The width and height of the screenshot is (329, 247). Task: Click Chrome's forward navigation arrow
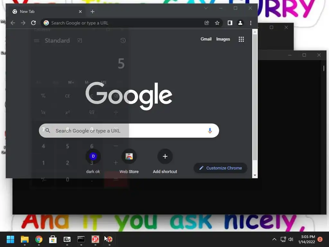[23, 23]
